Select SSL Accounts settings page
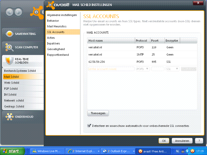Viewport: 207px width, 155px height. coord(63,32)
